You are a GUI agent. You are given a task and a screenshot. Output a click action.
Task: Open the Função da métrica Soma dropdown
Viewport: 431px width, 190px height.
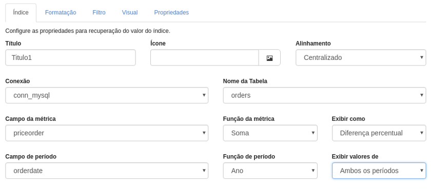pyautogui.click(x=270, y=133)
